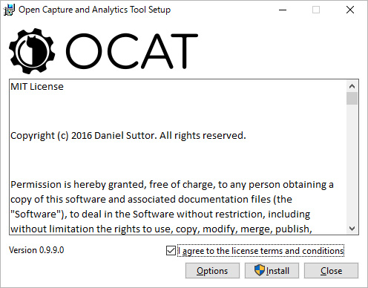Open the Options button
The height and width of the screenshot is (288, 368).
click(212, 271)
